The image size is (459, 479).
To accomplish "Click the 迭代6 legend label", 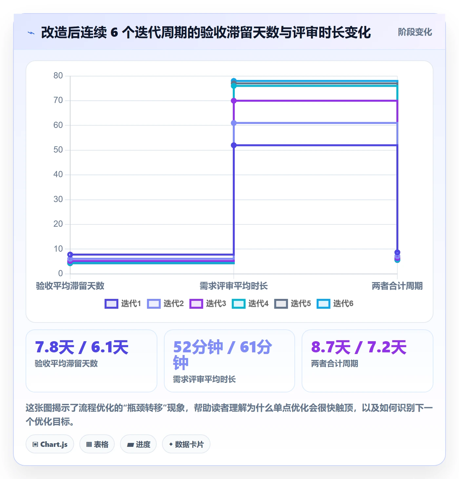I will pyautogui.click(x=343, y=304).
